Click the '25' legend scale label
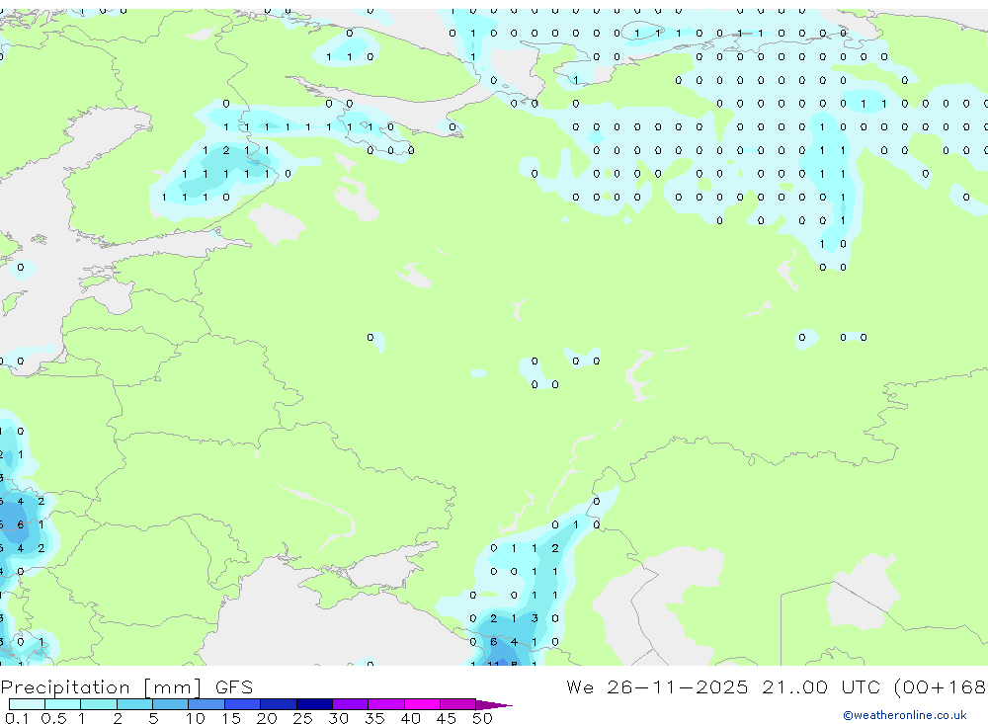The width and height of the screenshot is (988, 724). pos(302,718)
